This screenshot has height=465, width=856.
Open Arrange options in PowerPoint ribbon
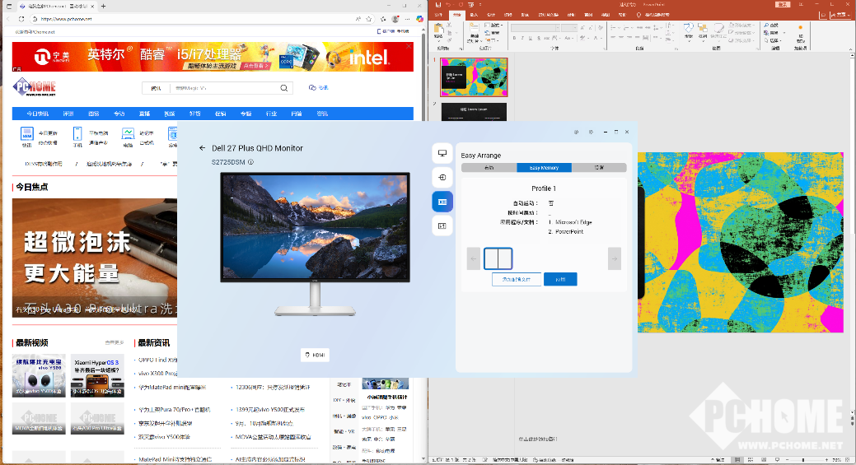coord(703,31)
